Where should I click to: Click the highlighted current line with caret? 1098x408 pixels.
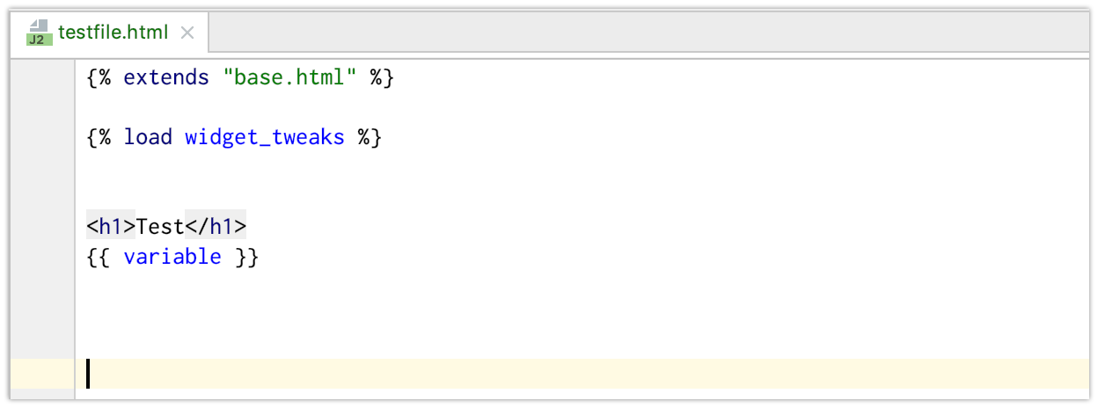click(582, 374)
